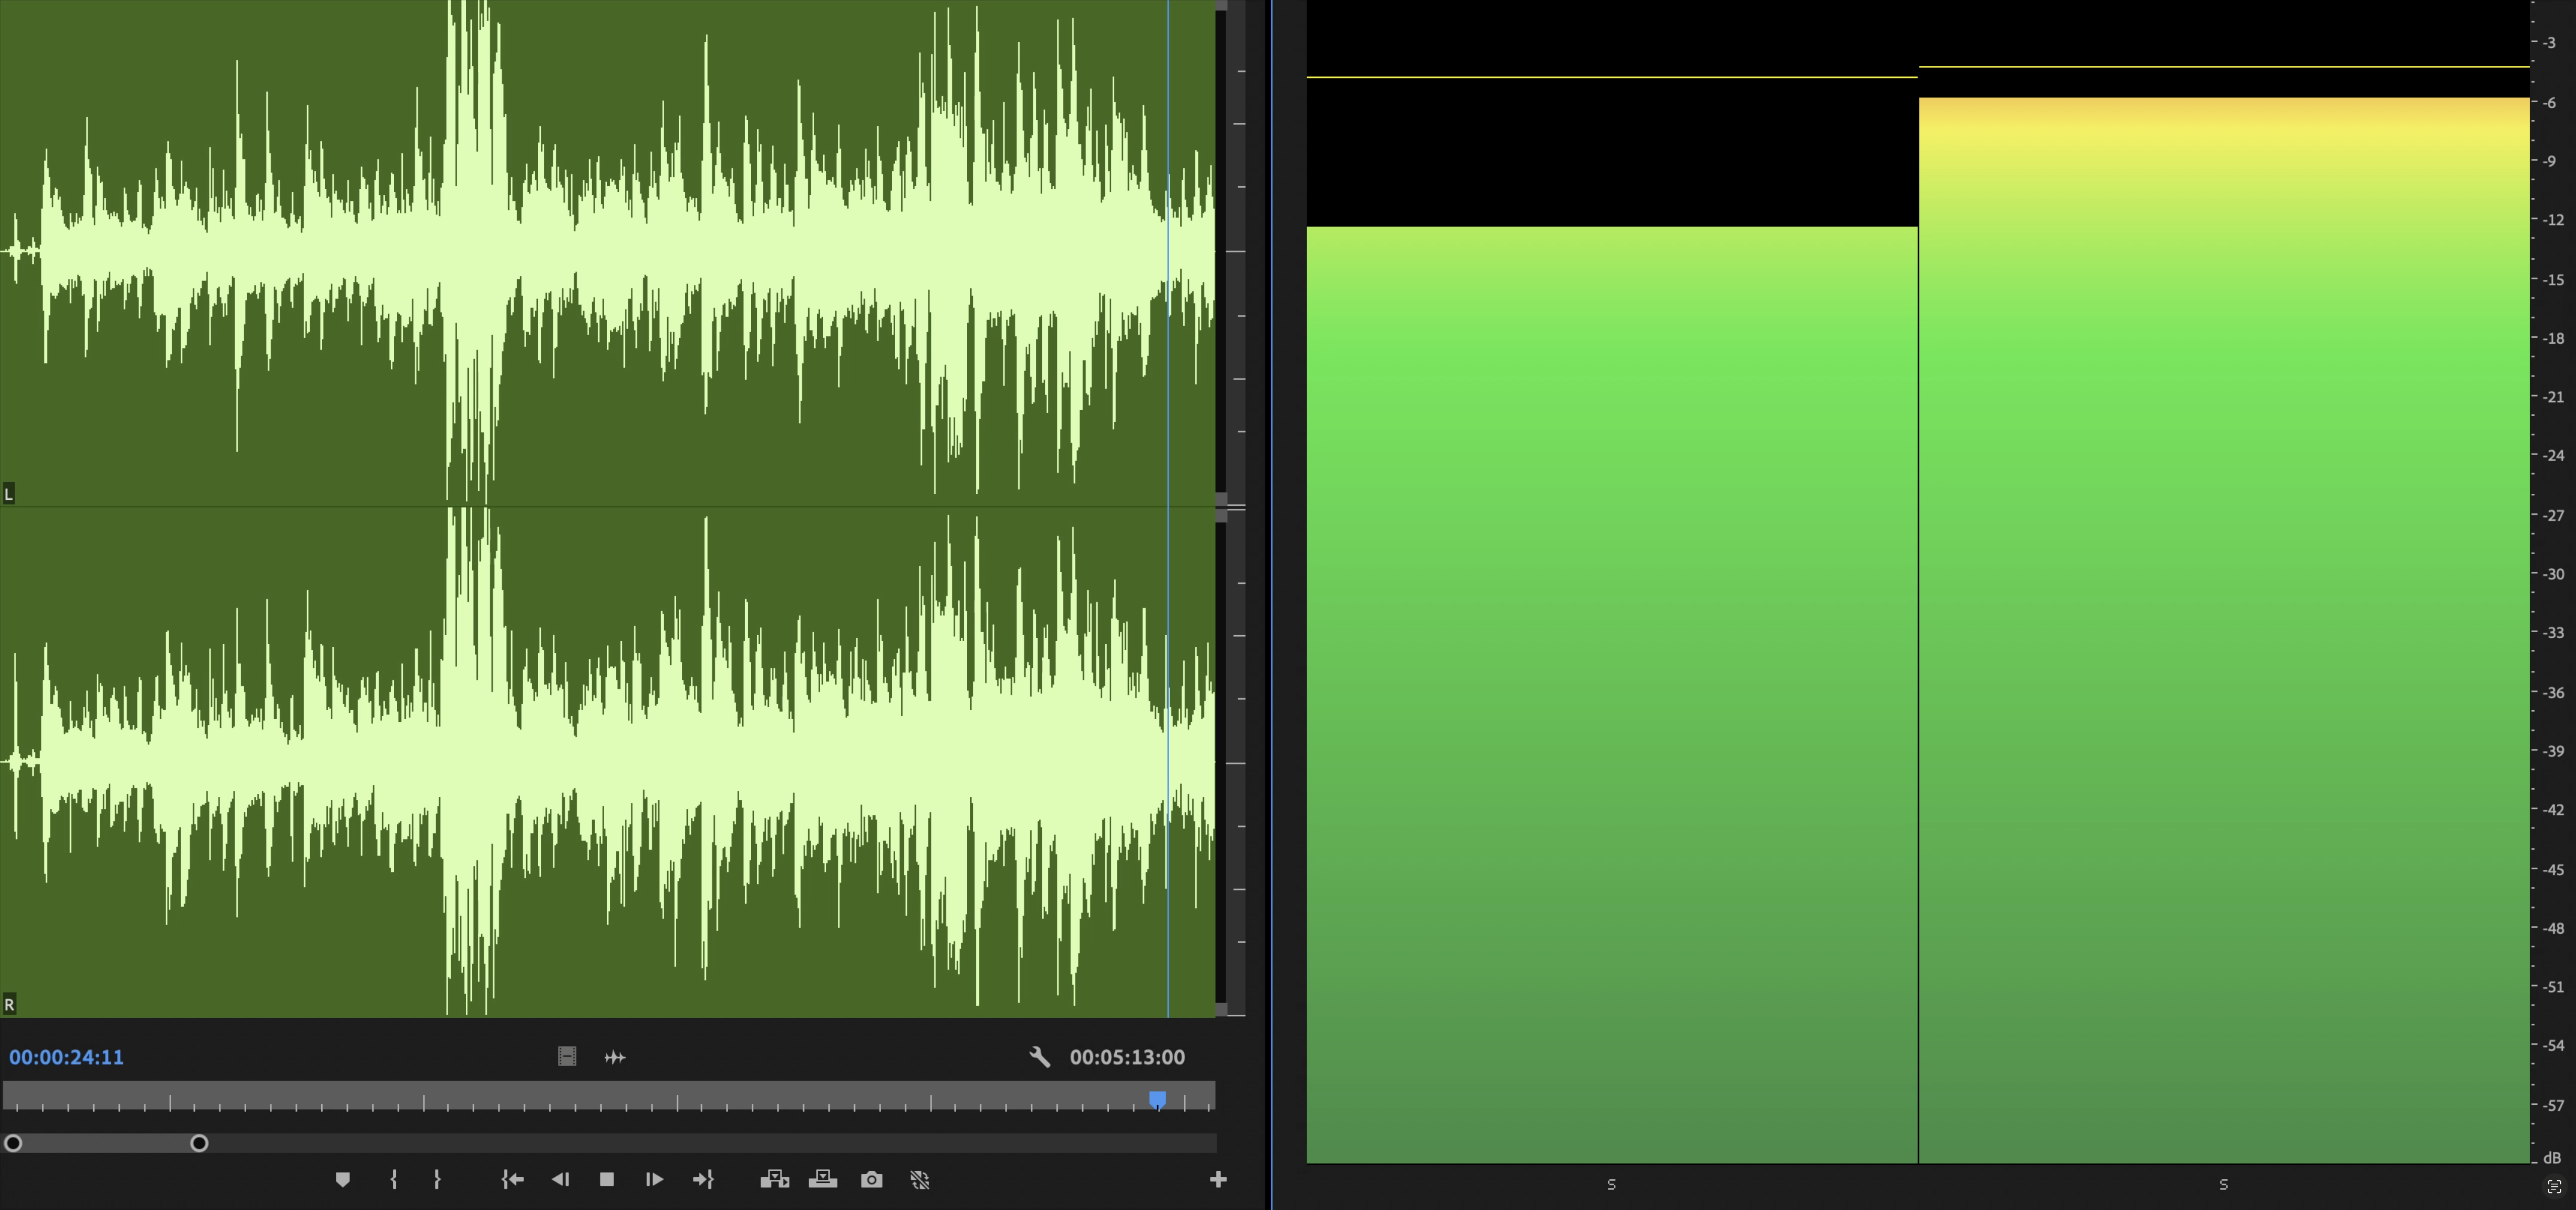This screenshot has height=1210, width=2576.
Task: Click the right handle of the zoom scroll bar
Action: [x=199, y=1143]
